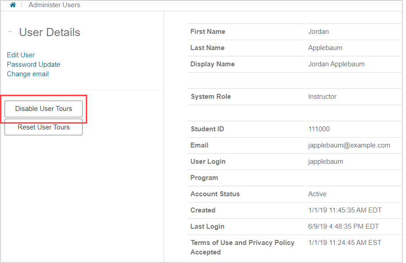Viewport: 406px width, 263px height.
Task: Click the Account Status Active value
Action: click(x=317, y=194)
